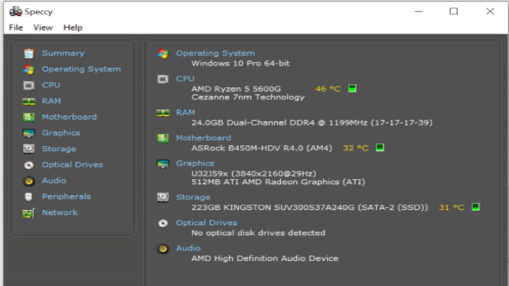Open the Operating System heading link in summary

[x=215, y=53]
